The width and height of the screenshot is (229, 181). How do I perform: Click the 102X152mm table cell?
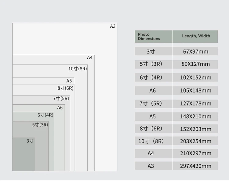tap(195, 77)
